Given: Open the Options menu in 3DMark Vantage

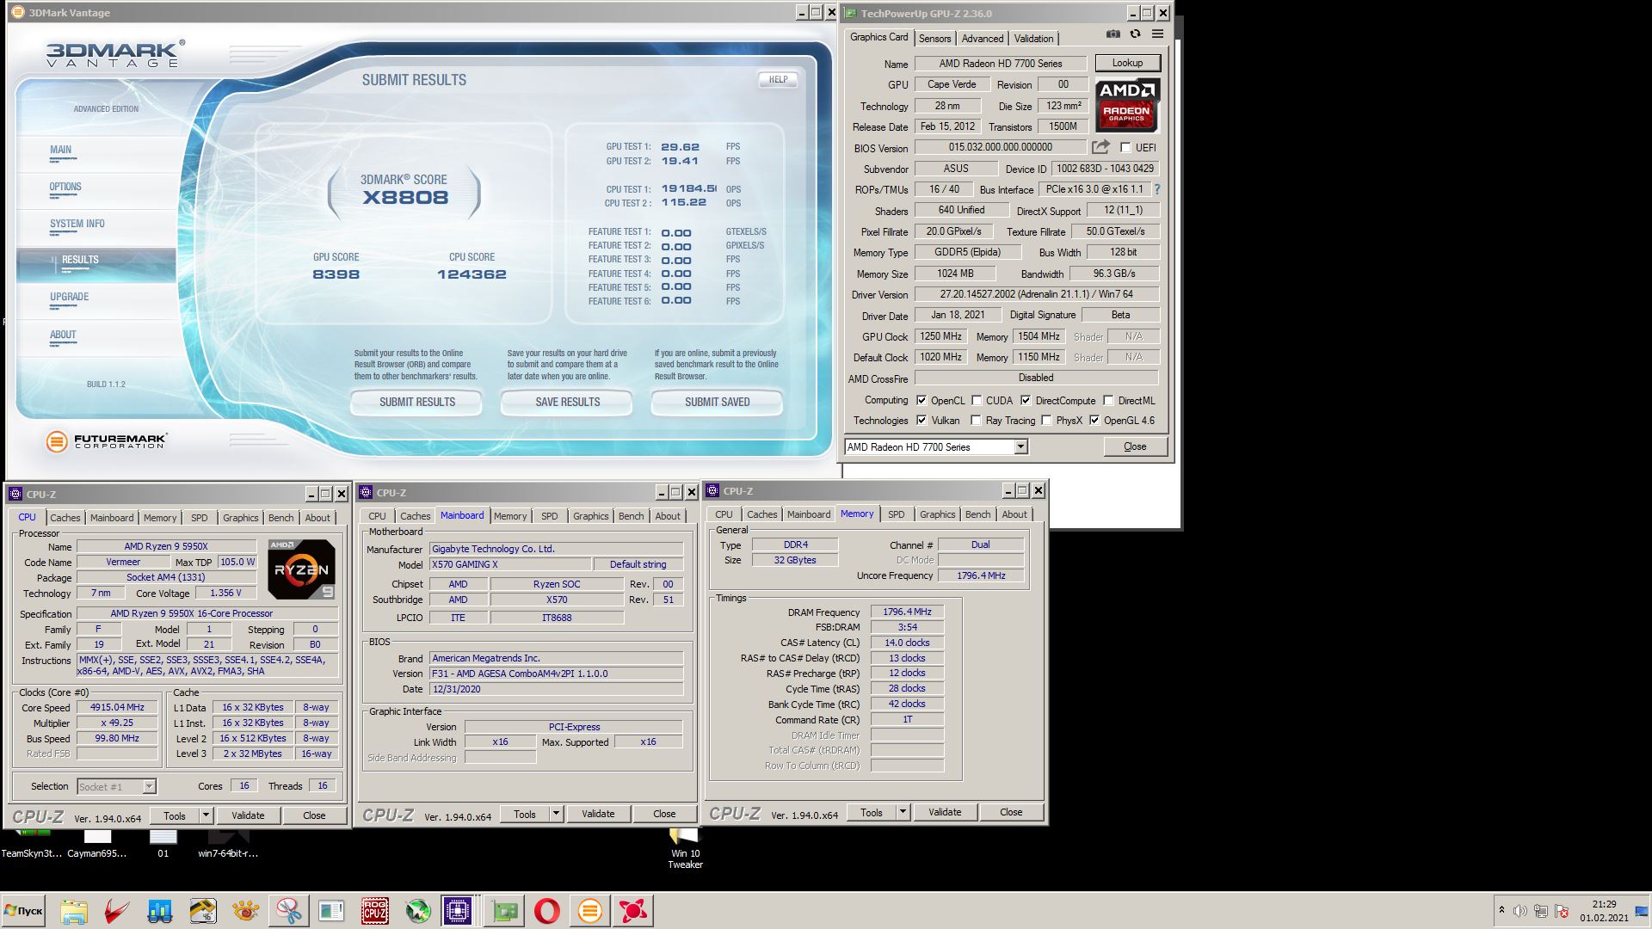Looking at the screenshot, I should pos(65,187).
